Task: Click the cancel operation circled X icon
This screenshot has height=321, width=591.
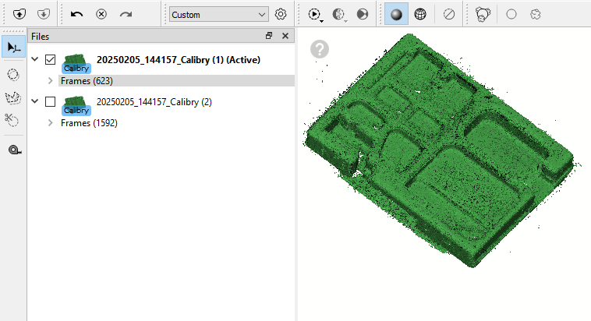Action: [101, 14]
